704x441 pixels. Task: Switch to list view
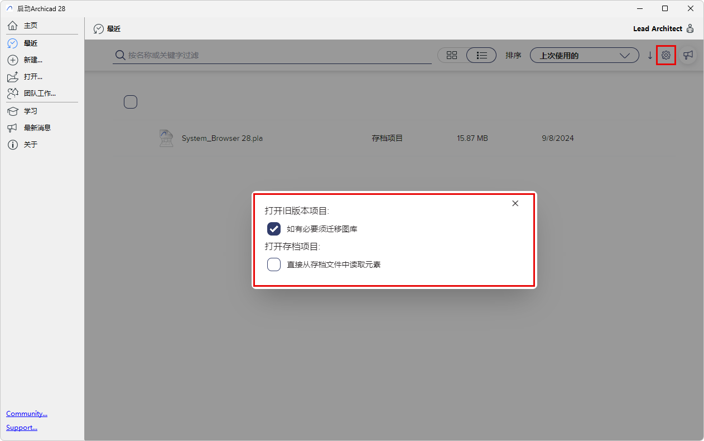click(481, 55)
